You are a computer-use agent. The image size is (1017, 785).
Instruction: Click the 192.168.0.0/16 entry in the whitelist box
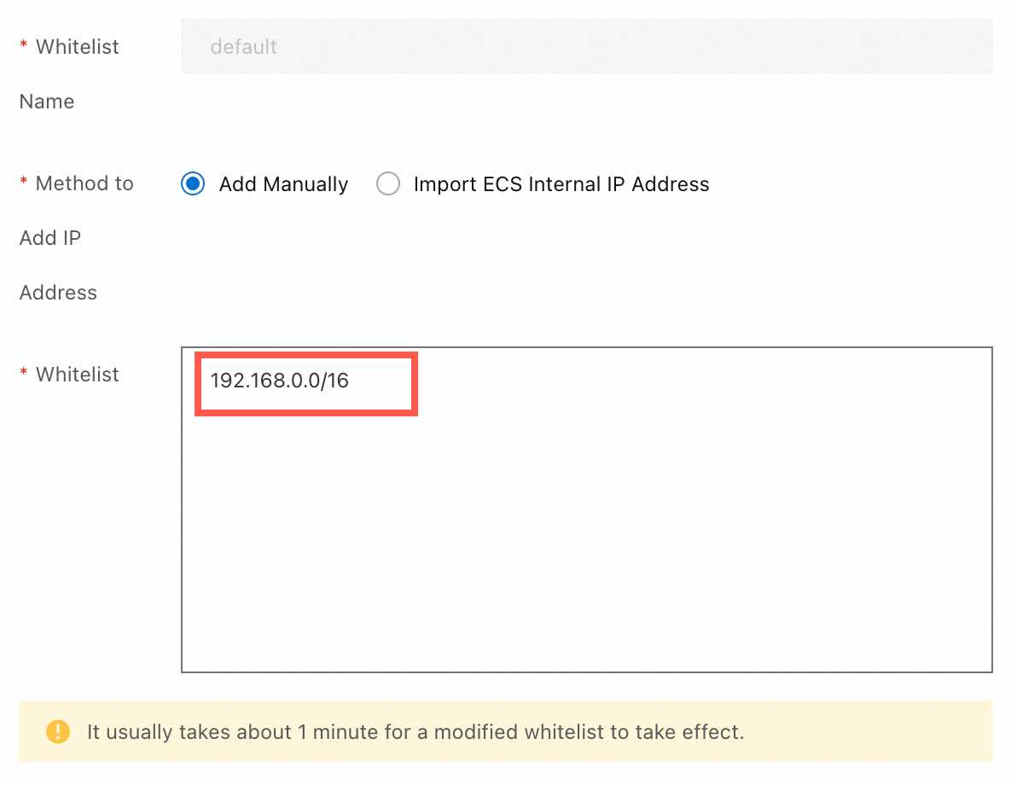(x=279, y=381)
